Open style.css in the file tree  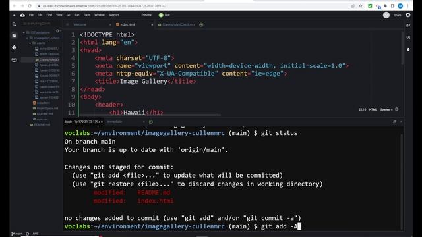41,119
